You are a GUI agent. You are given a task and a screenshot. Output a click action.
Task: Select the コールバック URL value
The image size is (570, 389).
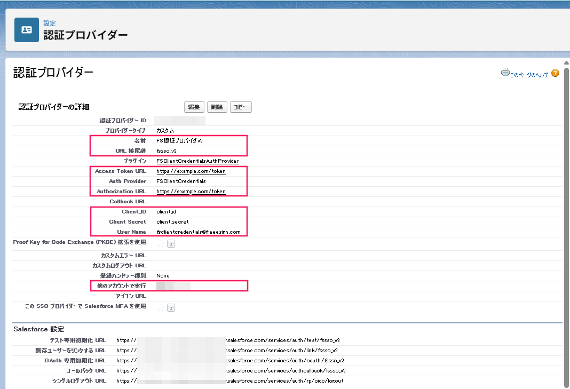click(231, 371)
